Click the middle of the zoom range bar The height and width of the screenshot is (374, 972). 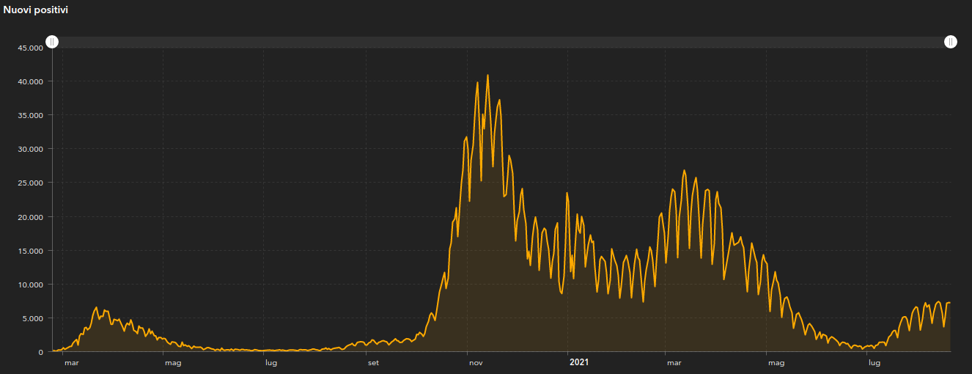click(x=501, y=42)
